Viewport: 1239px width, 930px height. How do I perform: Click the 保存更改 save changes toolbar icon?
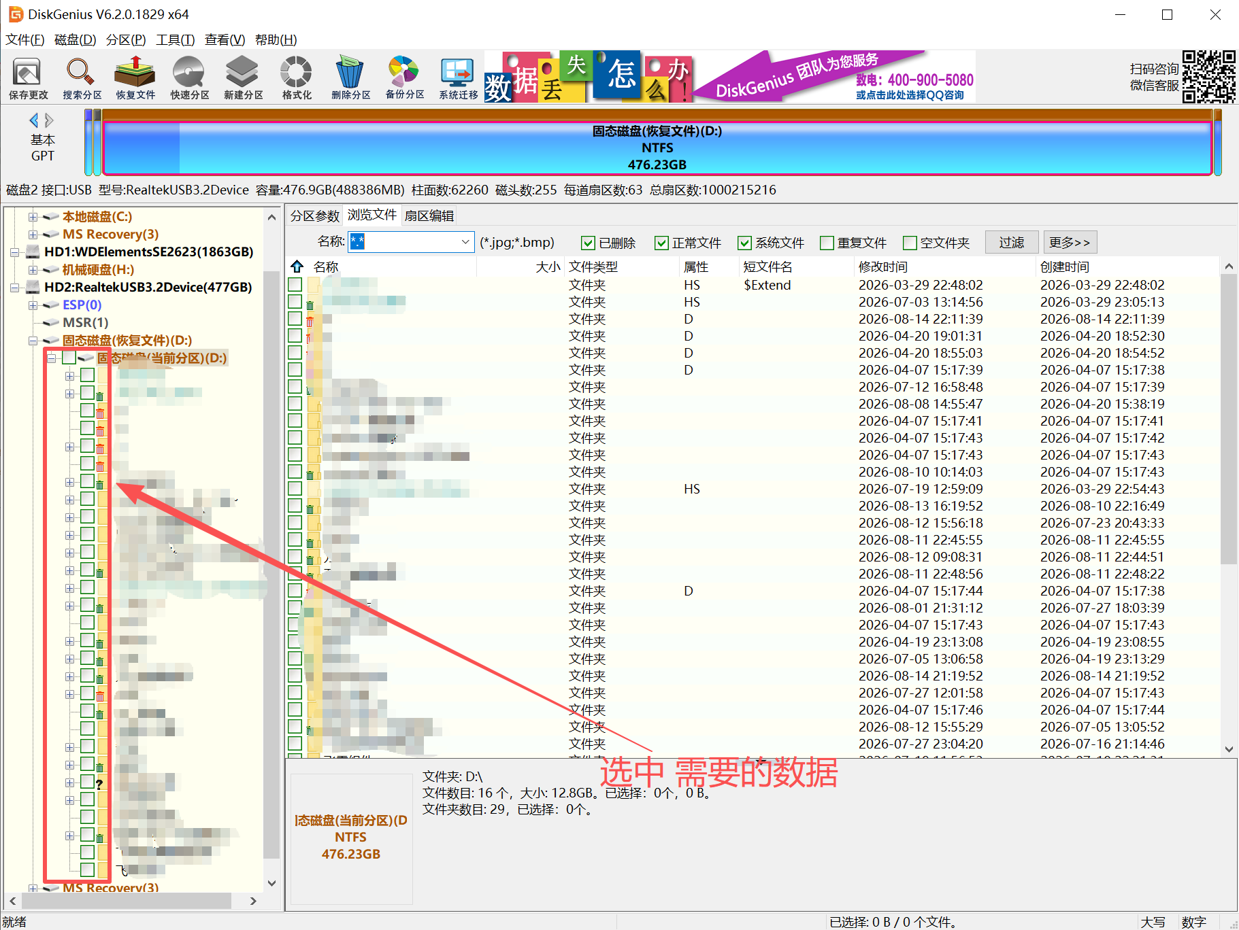click(28, 78)
